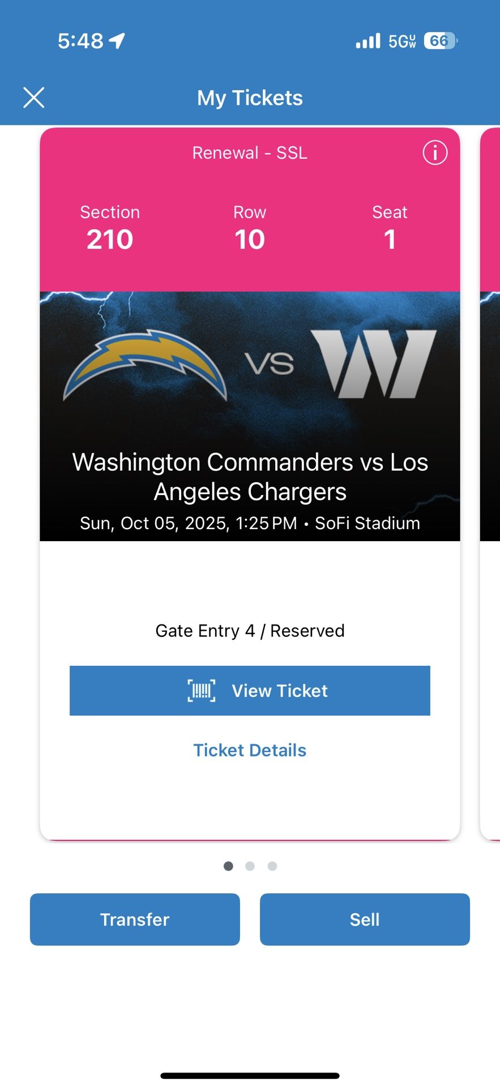This screenshot has width=500, height=1089.
Task: Close the My Tickets screen
Action: click(x=34, y=98)
